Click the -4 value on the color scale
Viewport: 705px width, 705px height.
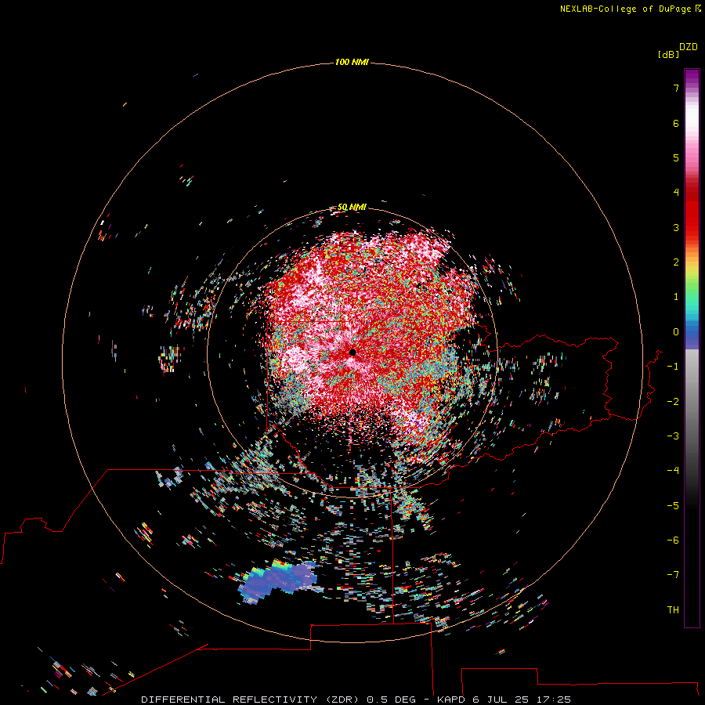click(673, 471)
